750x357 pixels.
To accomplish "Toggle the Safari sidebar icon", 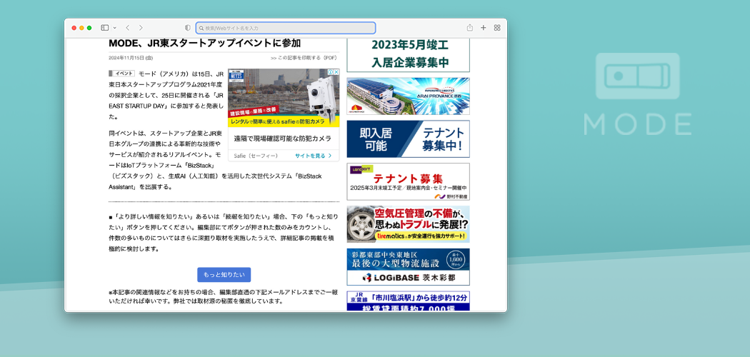I will 104,28.
